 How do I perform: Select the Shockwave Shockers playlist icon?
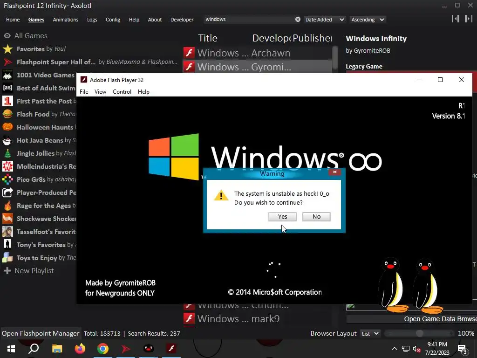7,219
